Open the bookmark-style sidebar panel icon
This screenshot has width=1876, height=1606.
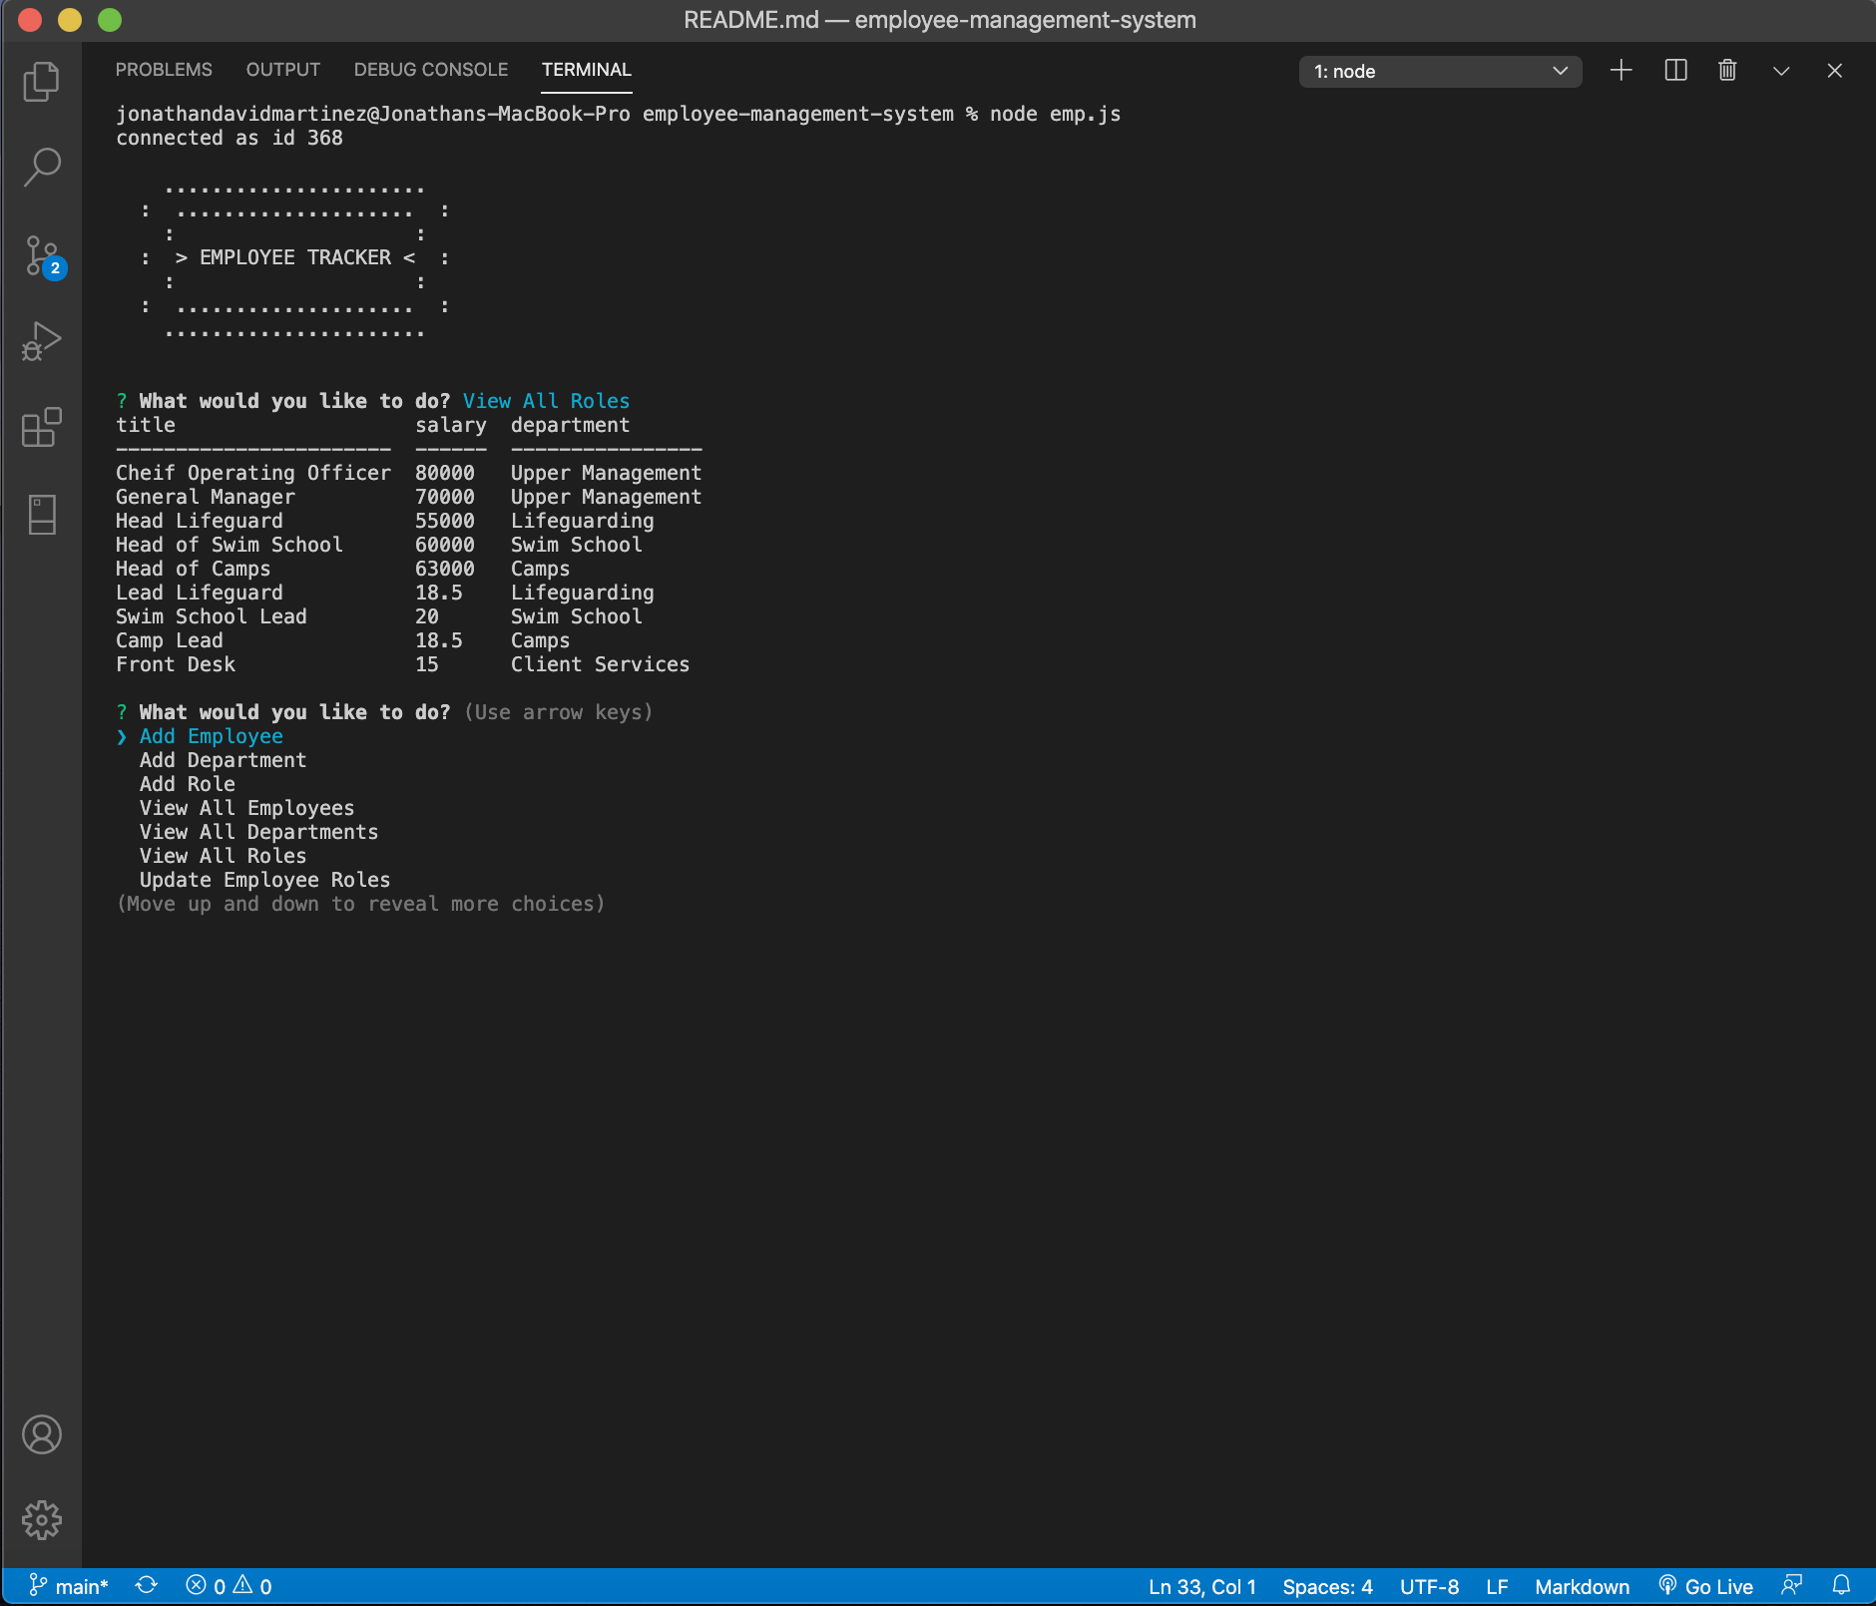41,515
